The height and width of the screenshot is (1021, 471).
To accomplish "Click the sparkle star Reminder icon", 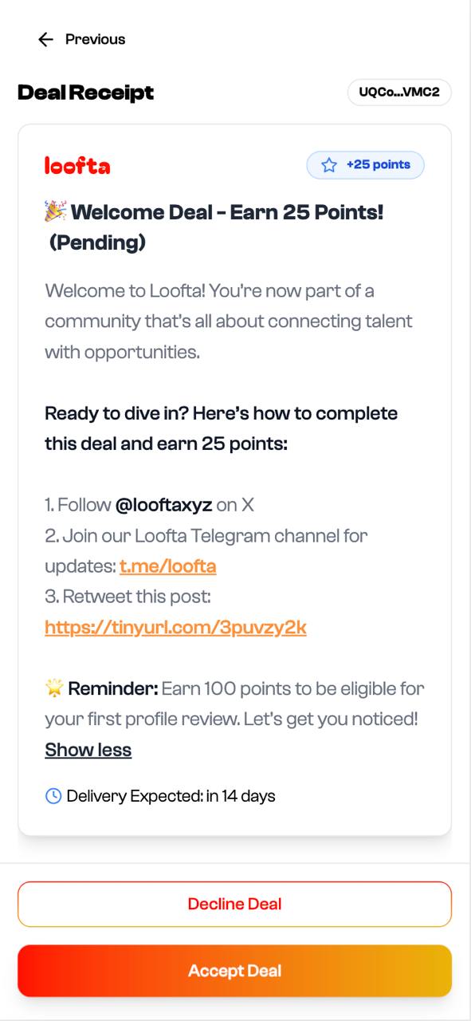I will pyautogui.click(x=54, y=688).
